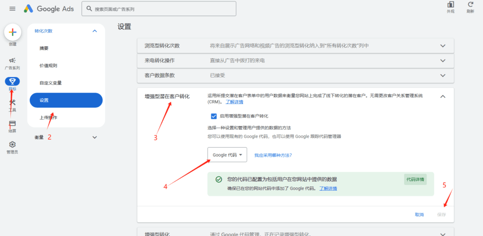Uncheck 启用增强型潜在客户转化 checkbox
This screenshot has width=483, height=236.
214,116
